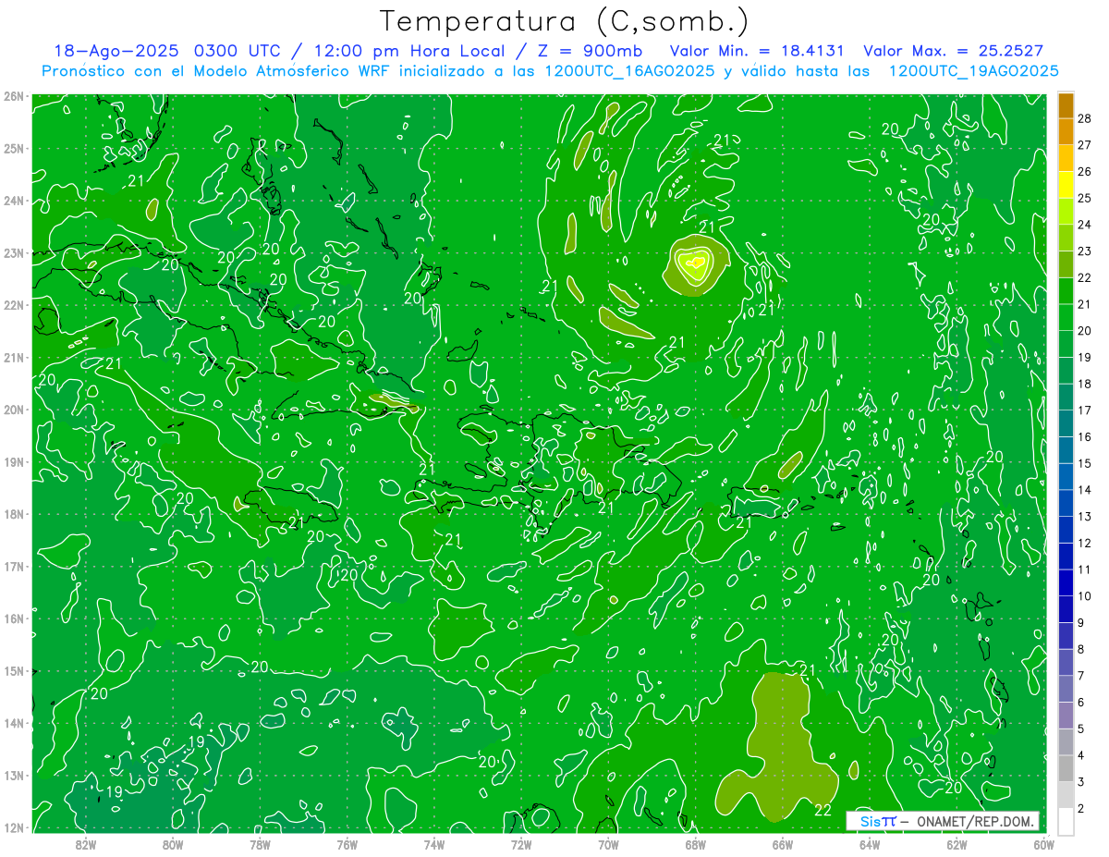Click the "Valor Max. = 25.2527" readout
Viewport: 1109px width, 857px height.
954,52
